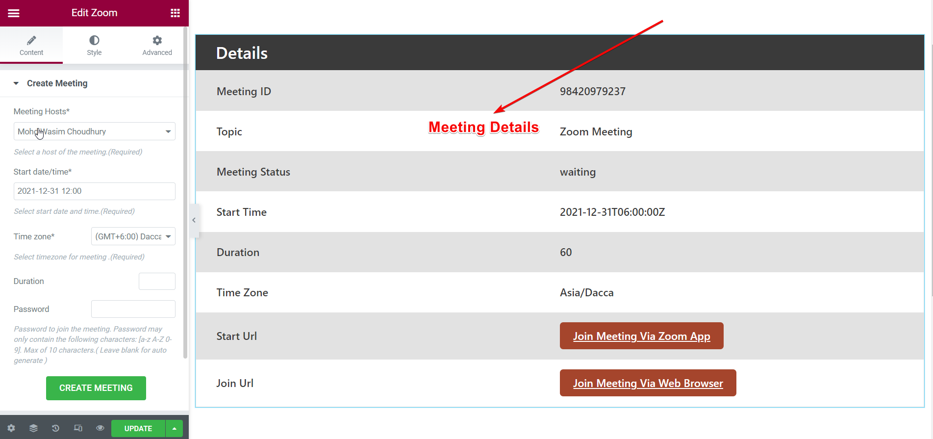The height and width of the screenshot is (439, 933).
Task: Click the 'Edit Zoom' panel title
Action: click(94, 13)
